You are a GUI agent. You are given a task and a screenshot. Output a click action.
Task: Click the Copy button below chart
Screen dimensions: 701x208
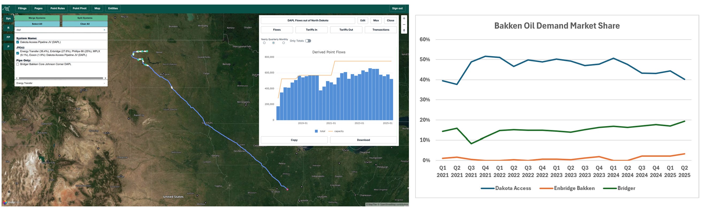(294, 140)
